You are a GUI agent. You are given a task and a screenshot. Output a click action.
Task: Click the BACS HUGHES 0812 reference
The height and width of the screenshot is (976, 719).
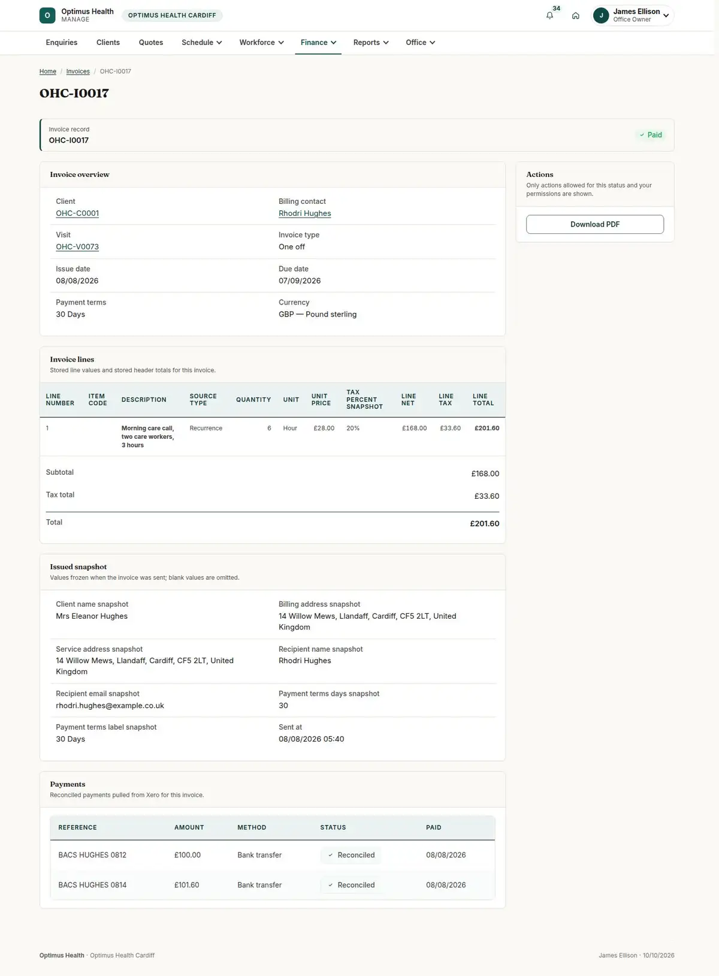point(92,855)
